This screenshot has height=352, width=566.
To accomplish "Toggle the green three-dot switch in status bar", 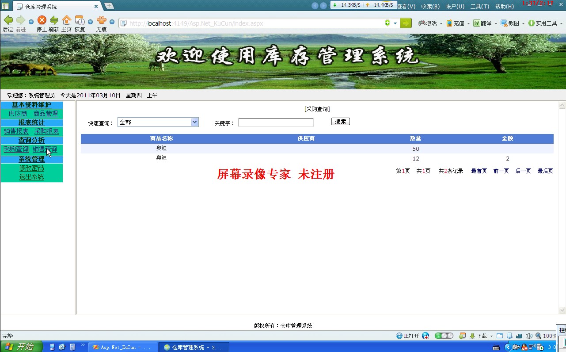I will pos(444,336).
